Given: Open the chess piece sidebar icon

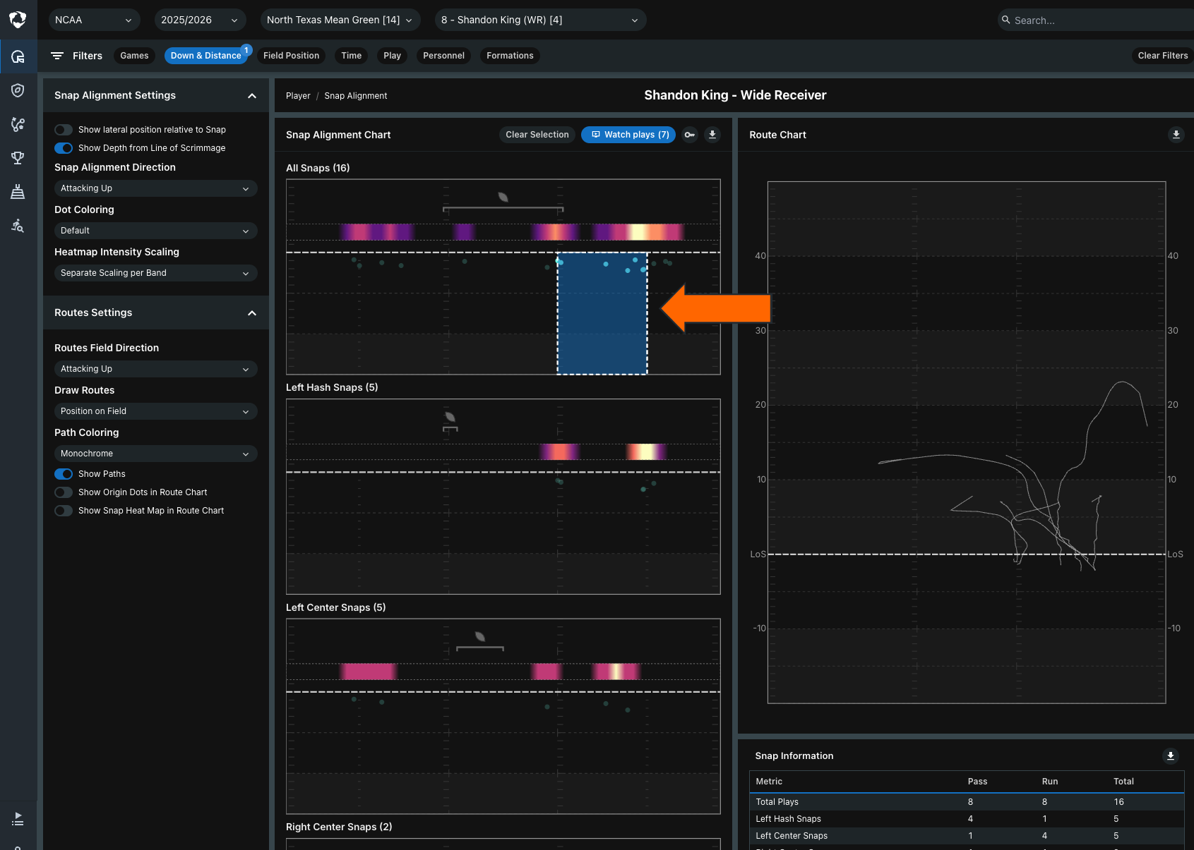Looking at the screenshot, I should (x=18, y=192).
